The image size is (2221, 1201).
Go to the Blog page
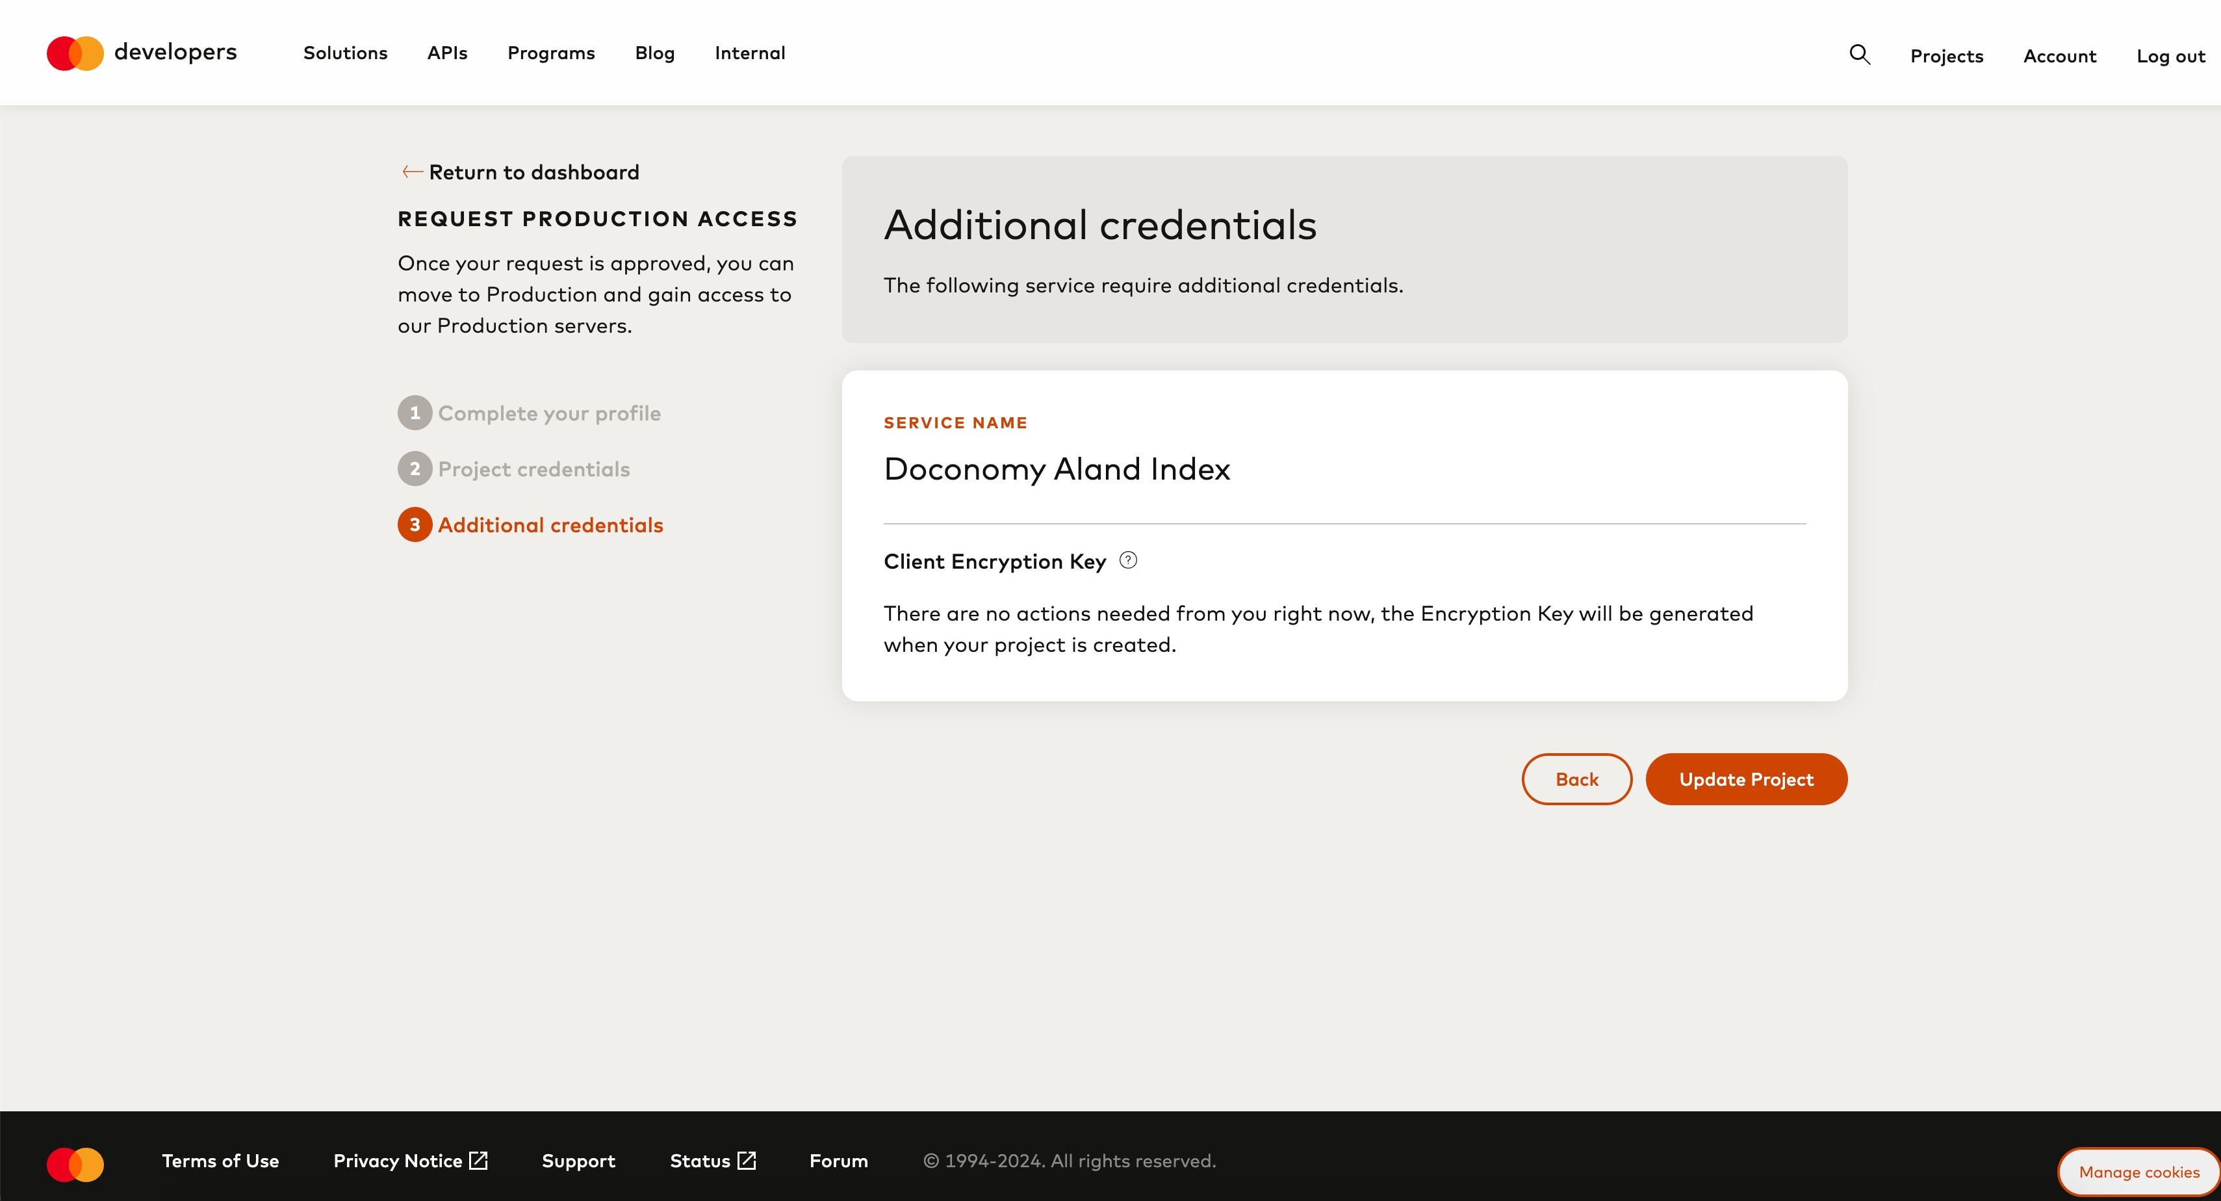tap(654, 53)
